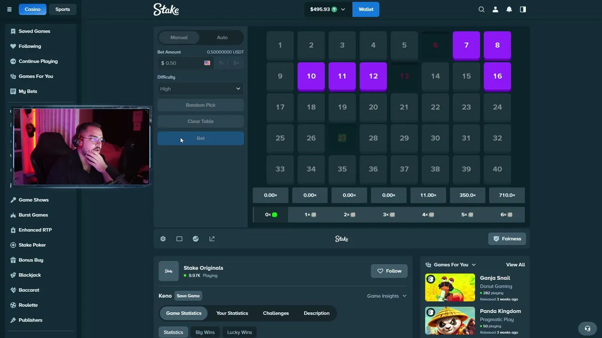This screenshot has width=602, height=338.
Task: Toggle theatre mode icon
Action: pos(179,239)
